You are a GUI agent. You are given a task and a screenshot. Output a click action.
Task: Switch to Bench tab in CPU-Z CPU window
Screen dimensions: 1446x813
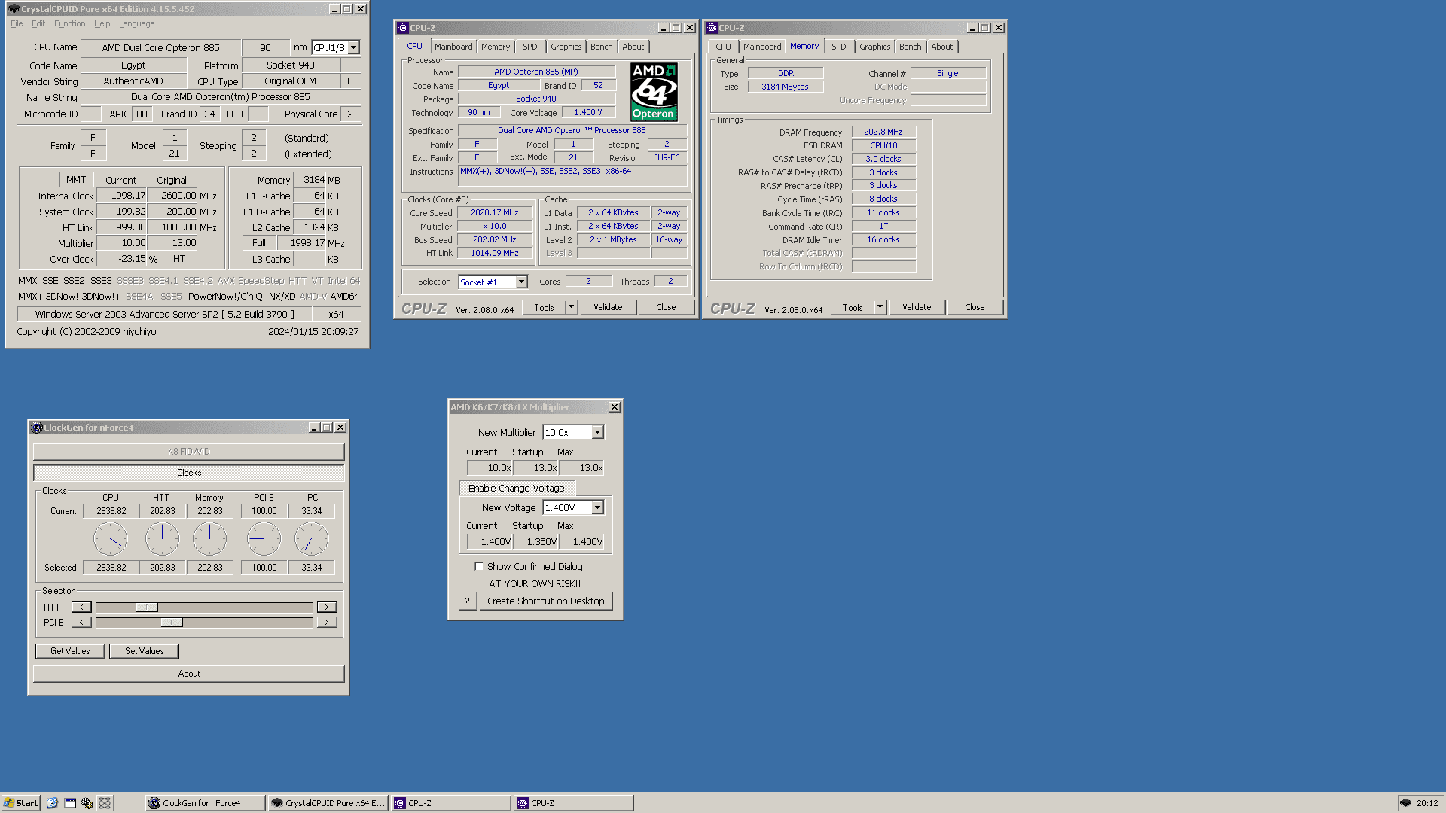coord(601,47)
